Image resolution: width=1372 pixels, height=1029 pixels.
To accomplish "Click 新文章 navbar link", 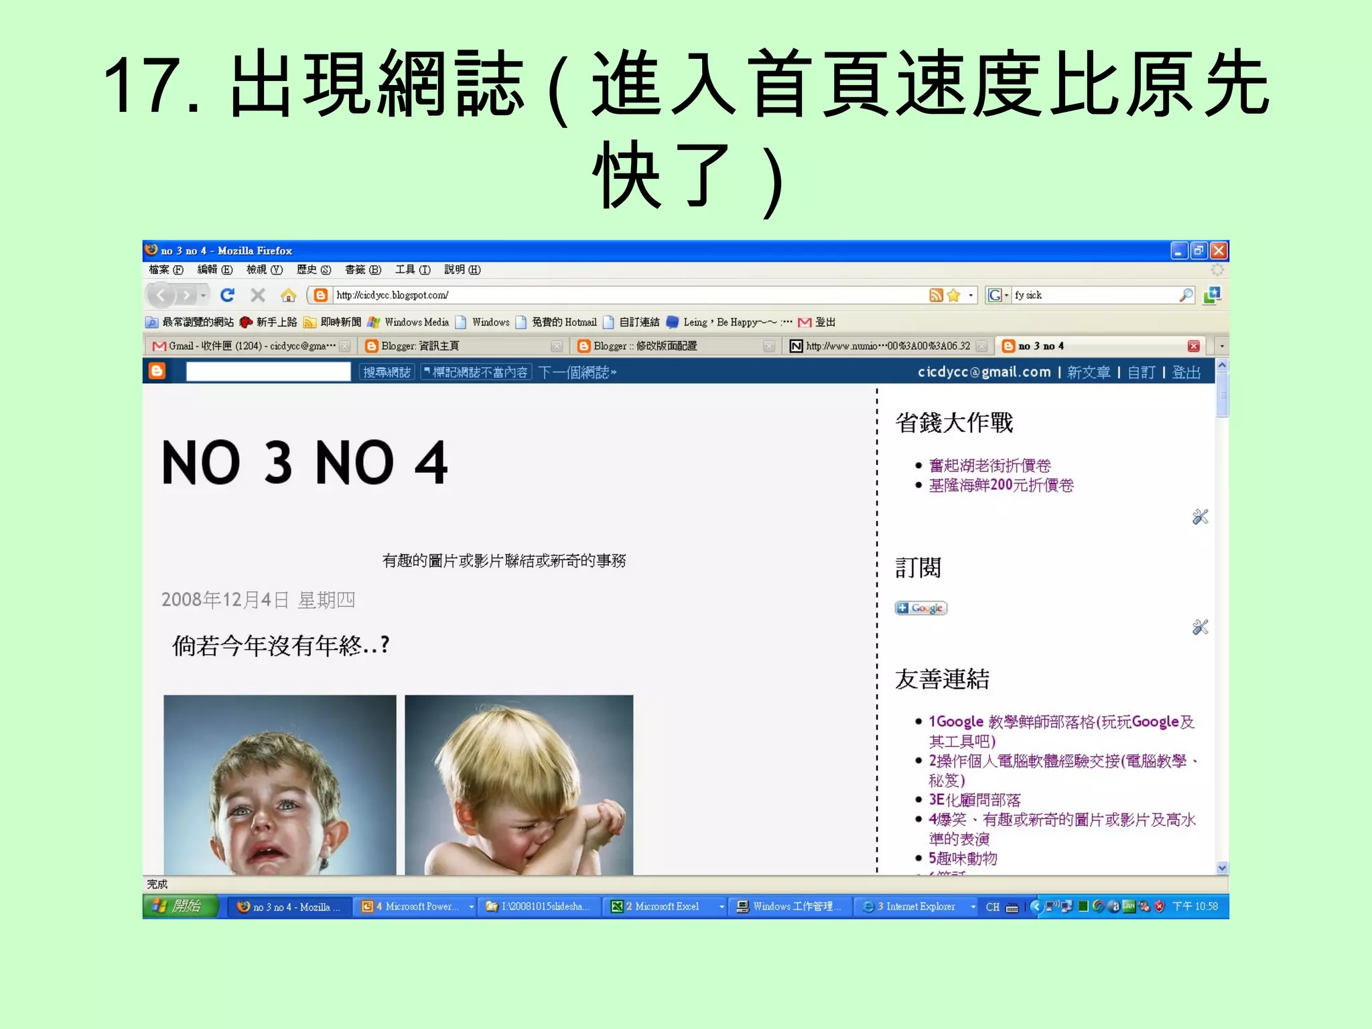I will click(x=1088, y=372).
